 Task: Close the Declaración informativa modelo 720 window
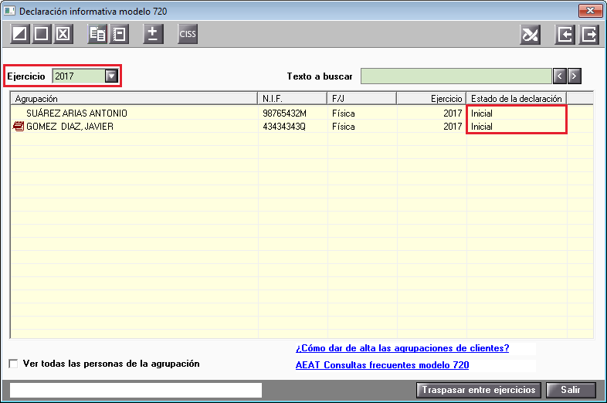[590, 11]
